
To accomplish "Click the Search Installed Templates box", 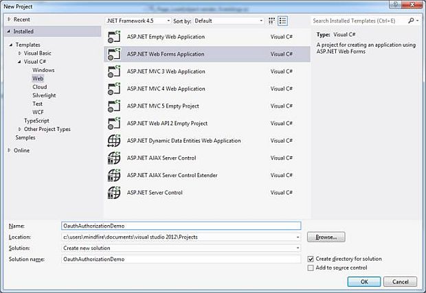I will pos(359,21).
